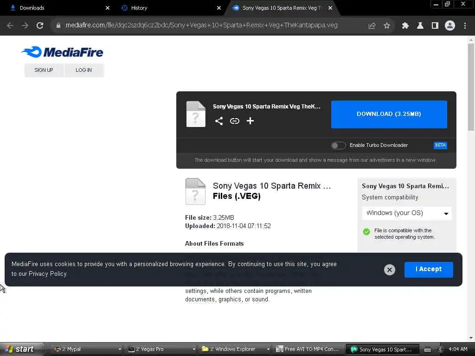Click the Sony Vegas 10 Spart... taskbar item
This screenshot has height=356, width=475.
click(x=382, y=350)
